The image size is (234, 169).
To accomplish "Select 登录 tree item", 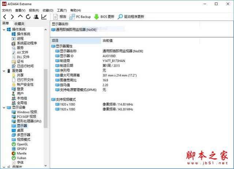I will [x=18, y=89].
